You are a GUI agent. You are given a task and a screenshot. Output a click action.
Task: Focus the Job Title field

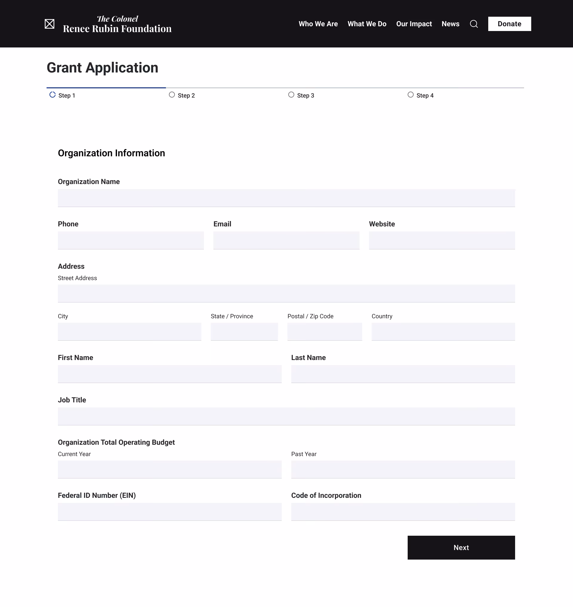tap(286, 416)
